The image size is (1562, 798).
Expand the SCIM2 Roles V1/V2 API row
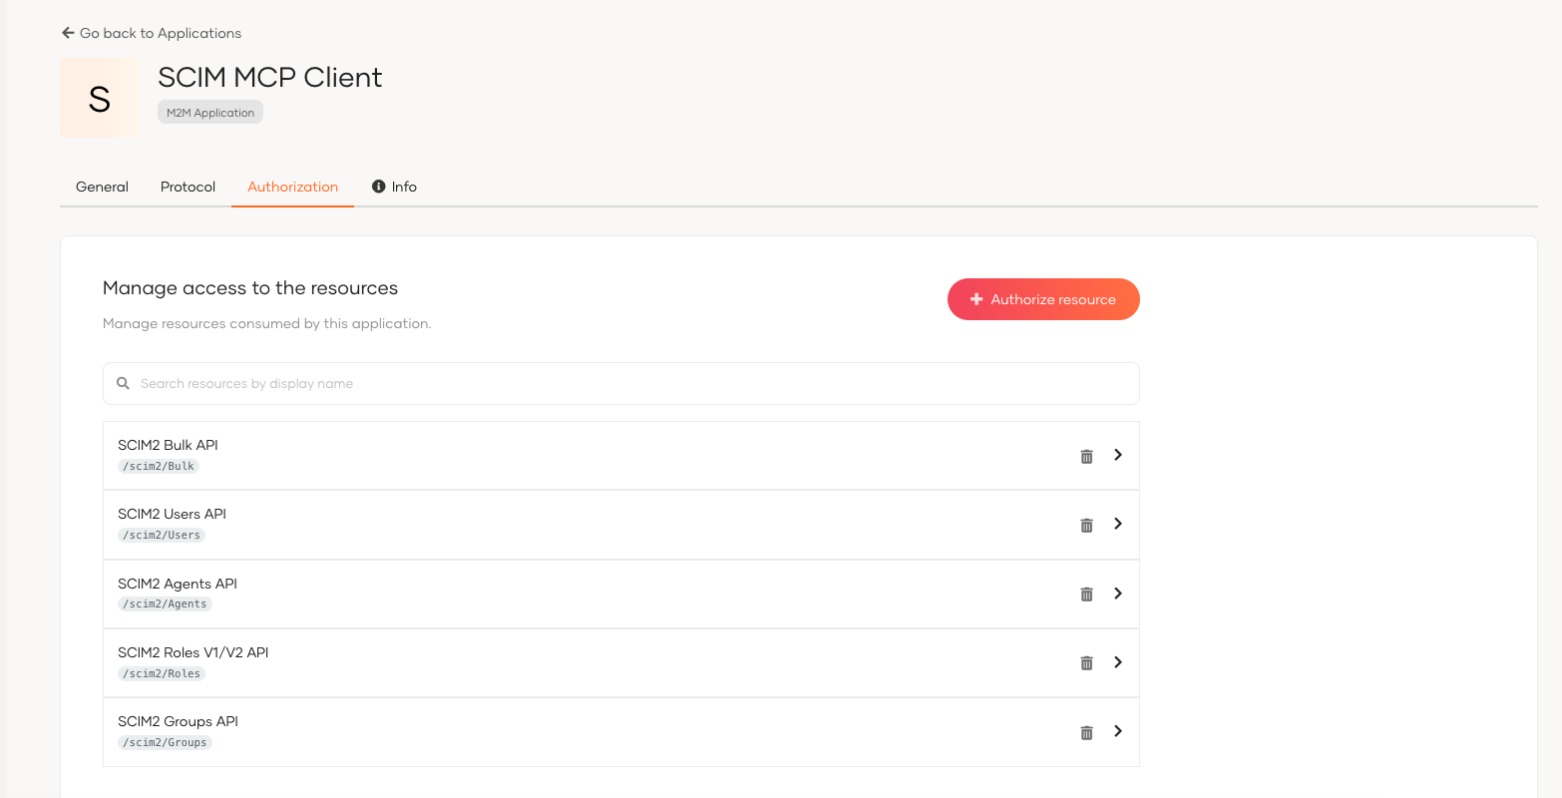click(1118, 662)
